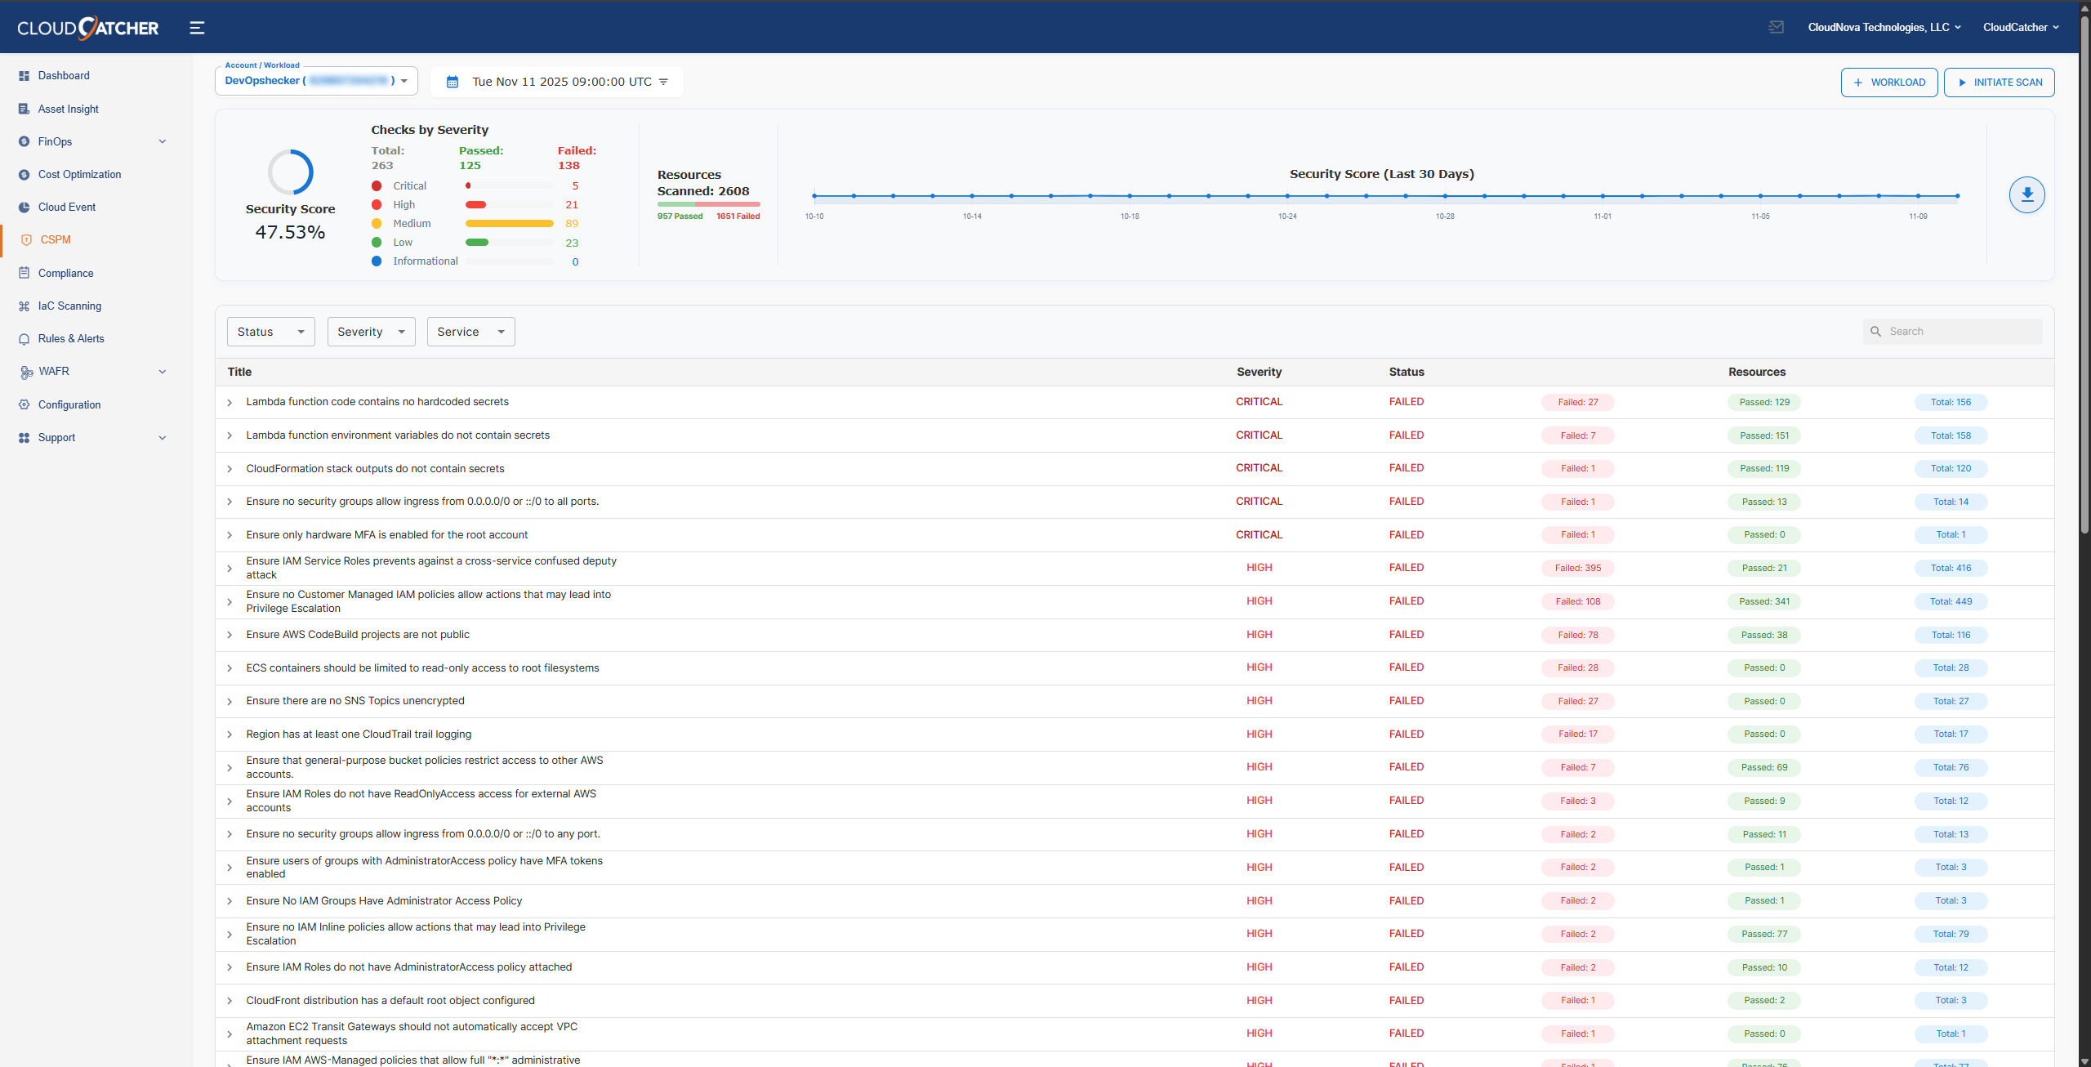Open the Cloud Event section
Image resolution: width=2091 pixels, height=1067 pixels.
point(67,207)
